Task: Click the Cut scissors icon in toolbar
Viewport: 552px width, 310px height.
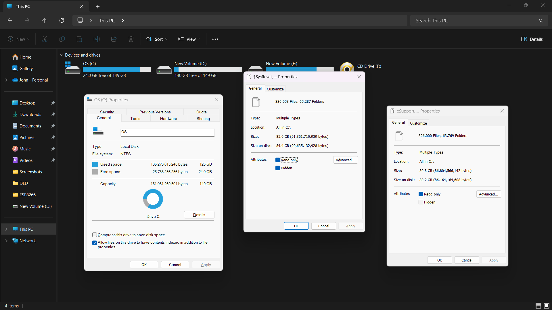Action: click(x=45, y=39)
